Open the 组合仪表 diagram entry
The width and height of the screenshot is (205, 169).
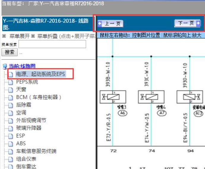(x=26, y=159)
